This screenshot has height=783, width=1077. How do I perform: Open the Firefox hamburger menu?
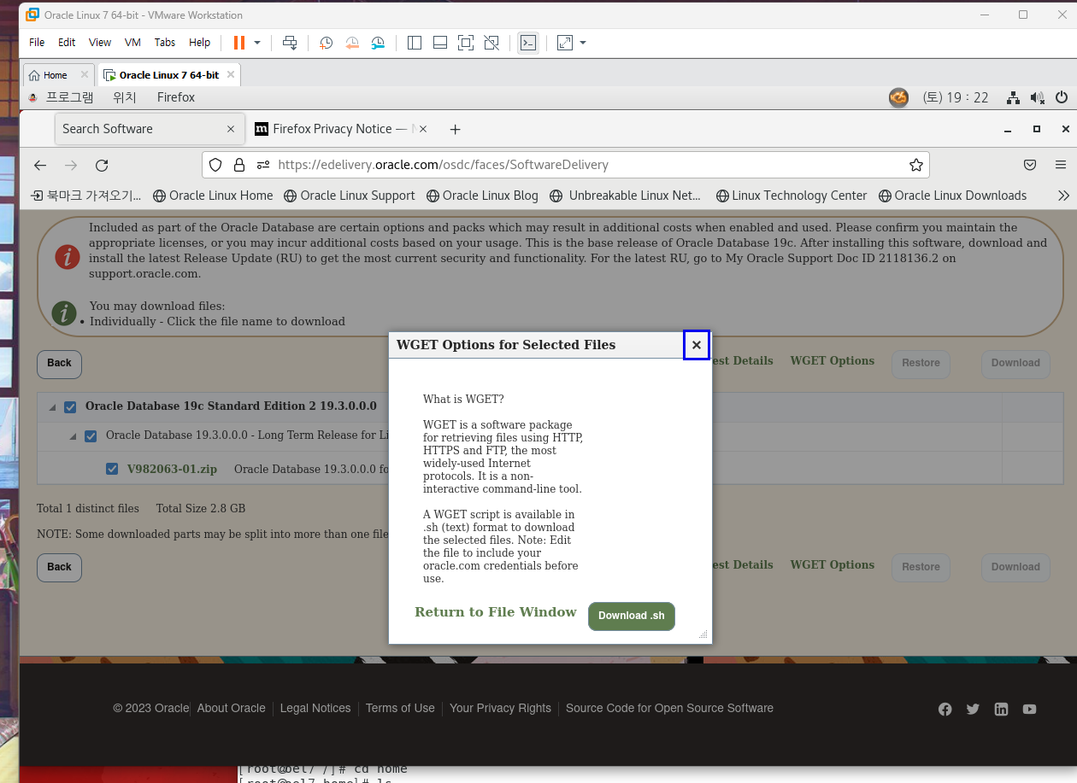click(x=1061, y=165)
